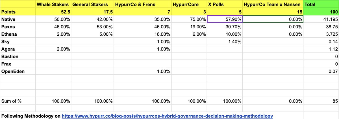The image size is (339, 119).
Task: Click Ethena's General Stakers 5.00% cell
Action: coord(92,34)
